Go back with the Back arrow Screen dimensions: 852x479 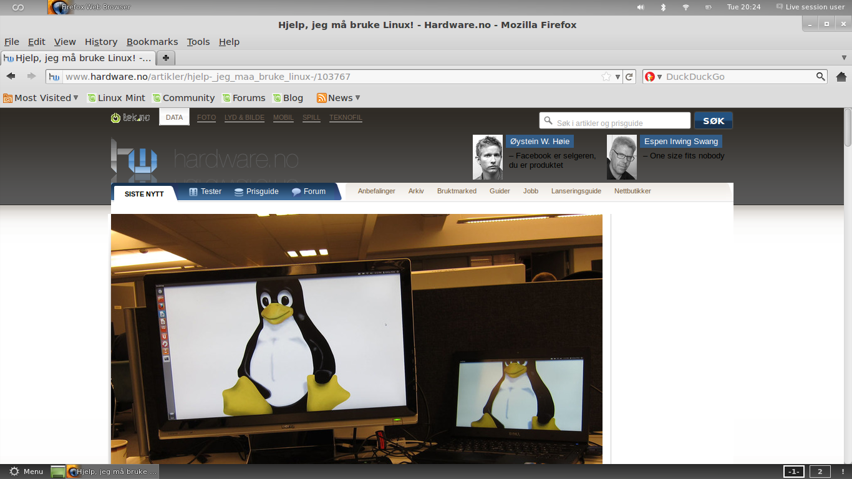11,76
